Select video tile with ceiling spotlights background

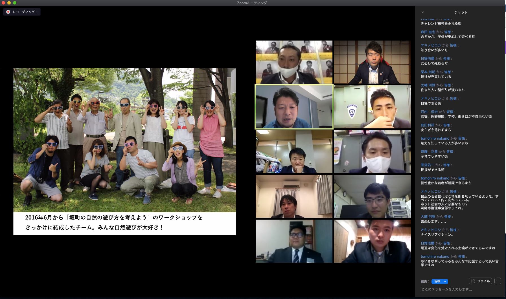tap(373, 241)
